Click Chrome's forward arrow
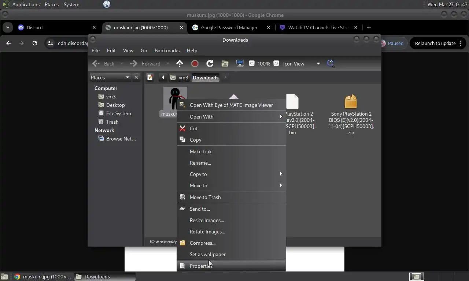Image resolution: width=469 pixels, height=281 pixels. (x=22, y=43)
